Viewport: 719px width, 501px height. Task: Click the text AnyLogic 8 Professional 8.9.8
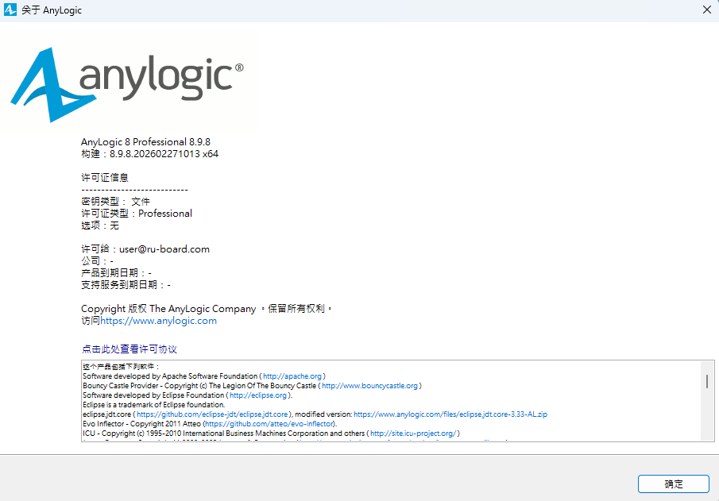(146, 142)
